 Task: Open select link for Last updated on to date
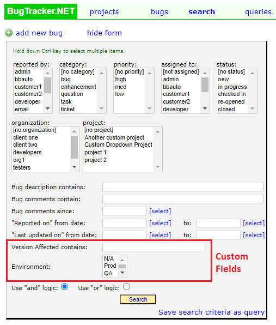pos(254,235)
